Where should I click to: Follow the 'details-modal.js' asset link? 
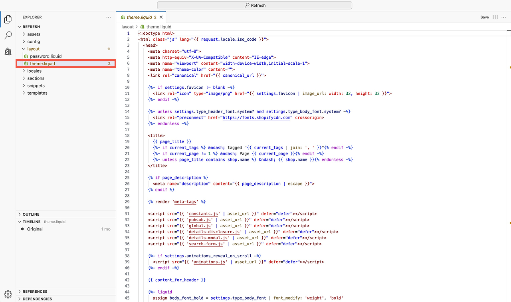click(x=209, y=238)
